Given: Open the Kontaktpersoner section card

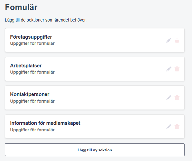Looking at the screenshot, I should [x=95, y=98].
